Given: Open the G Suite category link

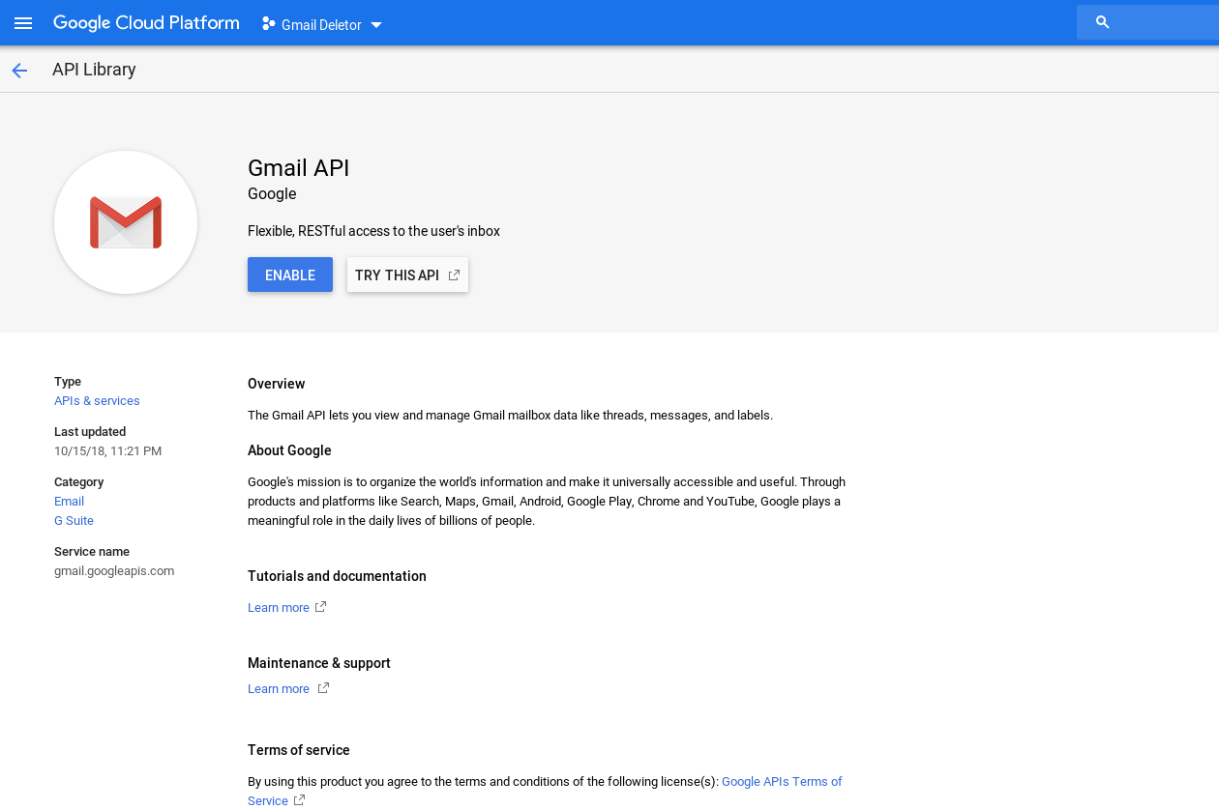Looking at the screenshot, I should pos(74,521).
